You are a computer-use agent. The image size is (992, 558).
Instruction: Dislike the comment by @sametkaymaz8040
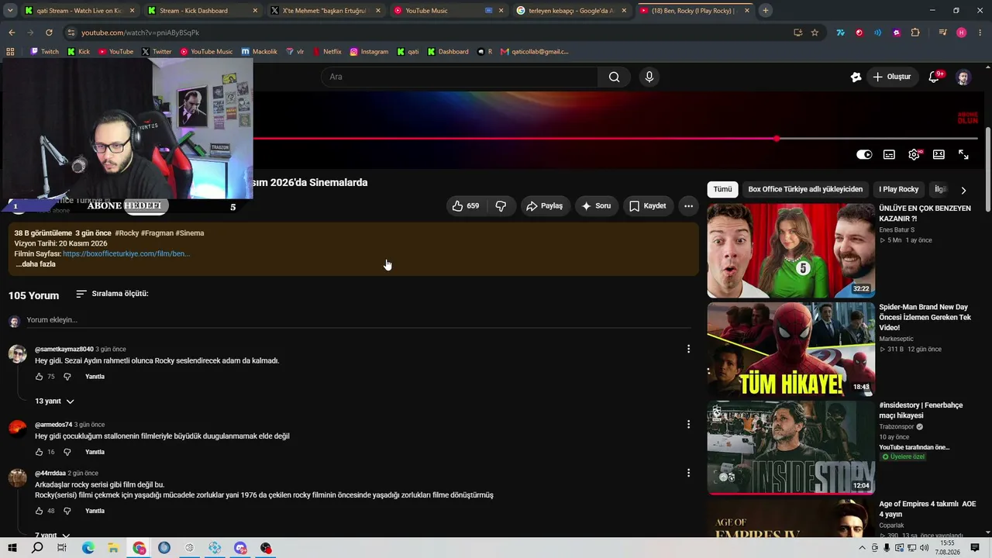click(67, 377)
